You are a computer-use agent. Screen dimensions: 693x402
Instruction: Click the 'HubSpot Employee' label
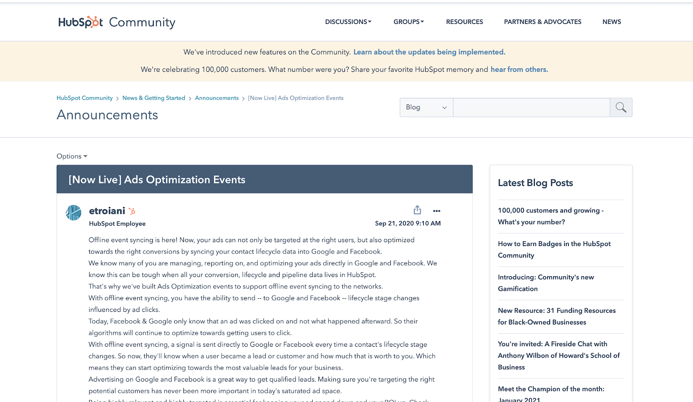pos(117,223)
